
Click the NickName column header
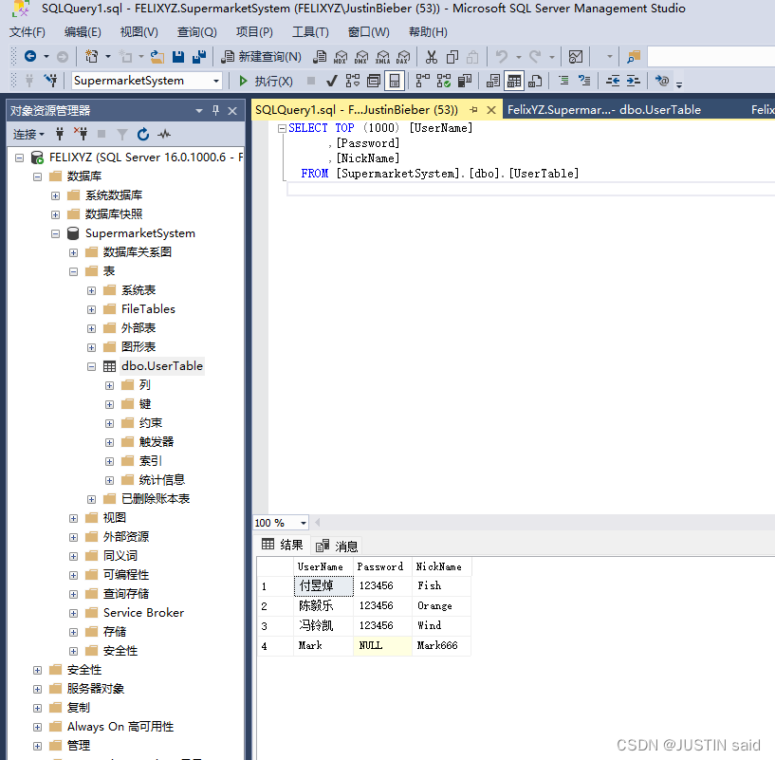pyautogui.click(x=442, y=566)
